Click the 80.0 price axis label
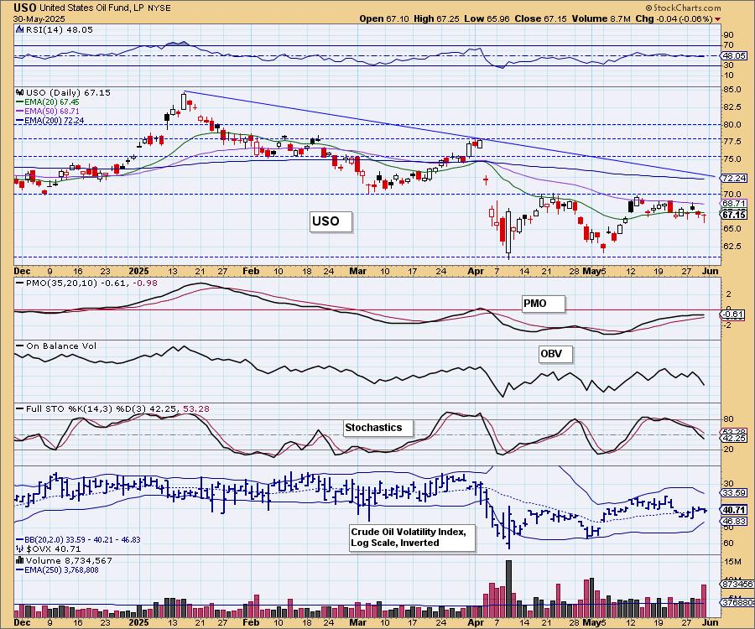 [732, 124]
